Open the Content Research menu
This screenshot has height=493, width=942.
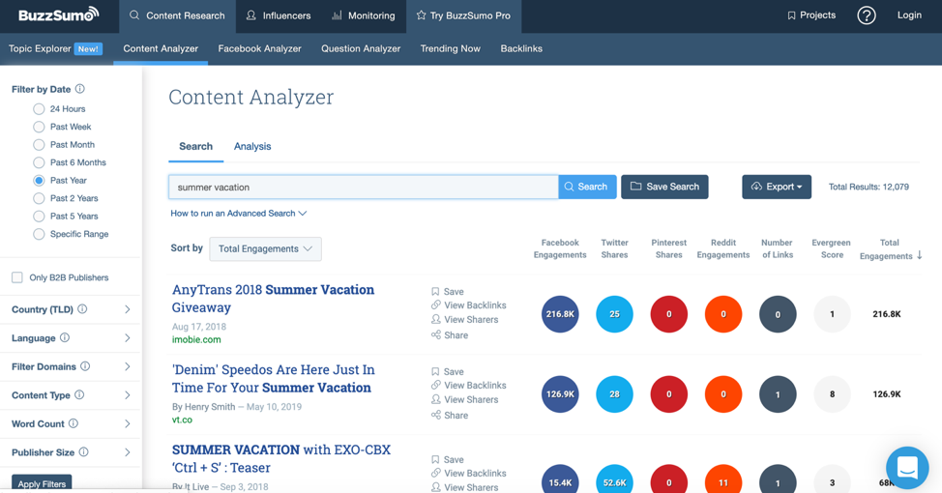click(177, 15)
